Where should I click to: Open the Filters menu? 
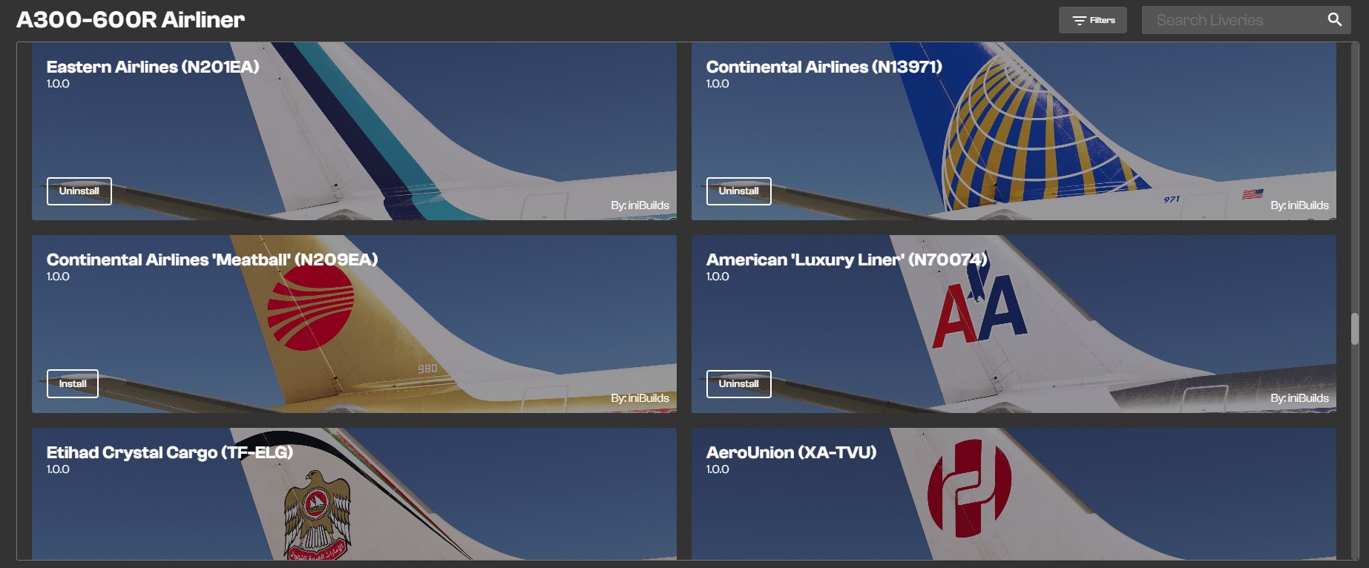click(1092, 20)
